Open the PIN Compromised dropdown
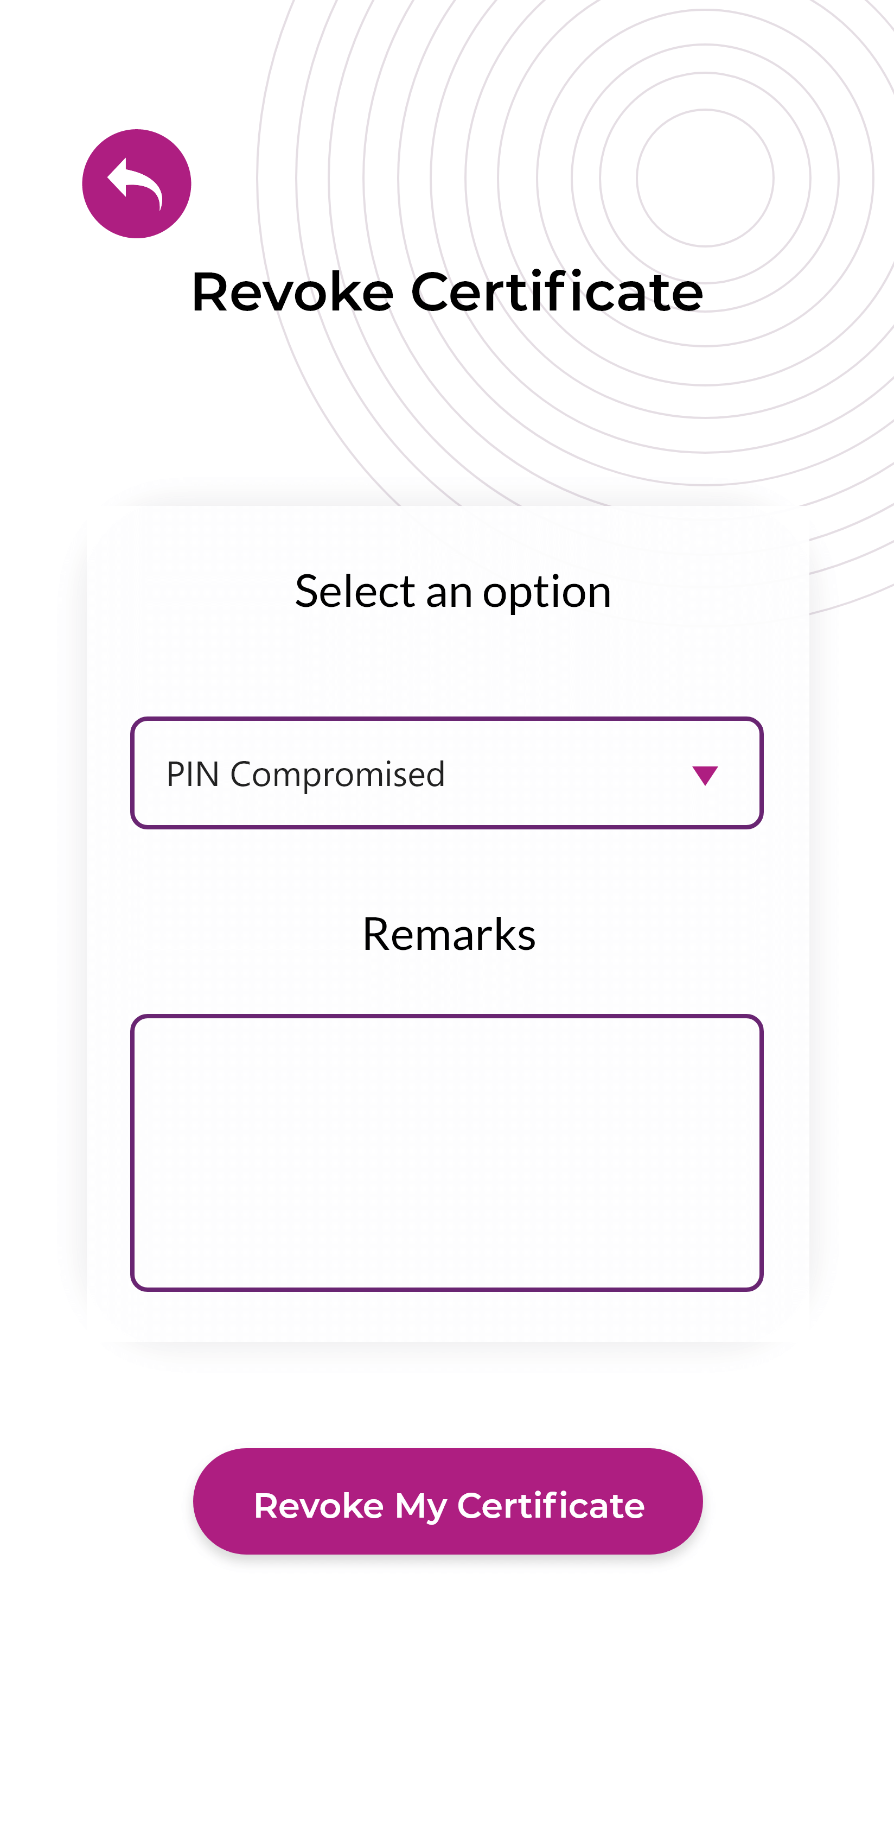894x1839 pixels. tap(446, 773)
